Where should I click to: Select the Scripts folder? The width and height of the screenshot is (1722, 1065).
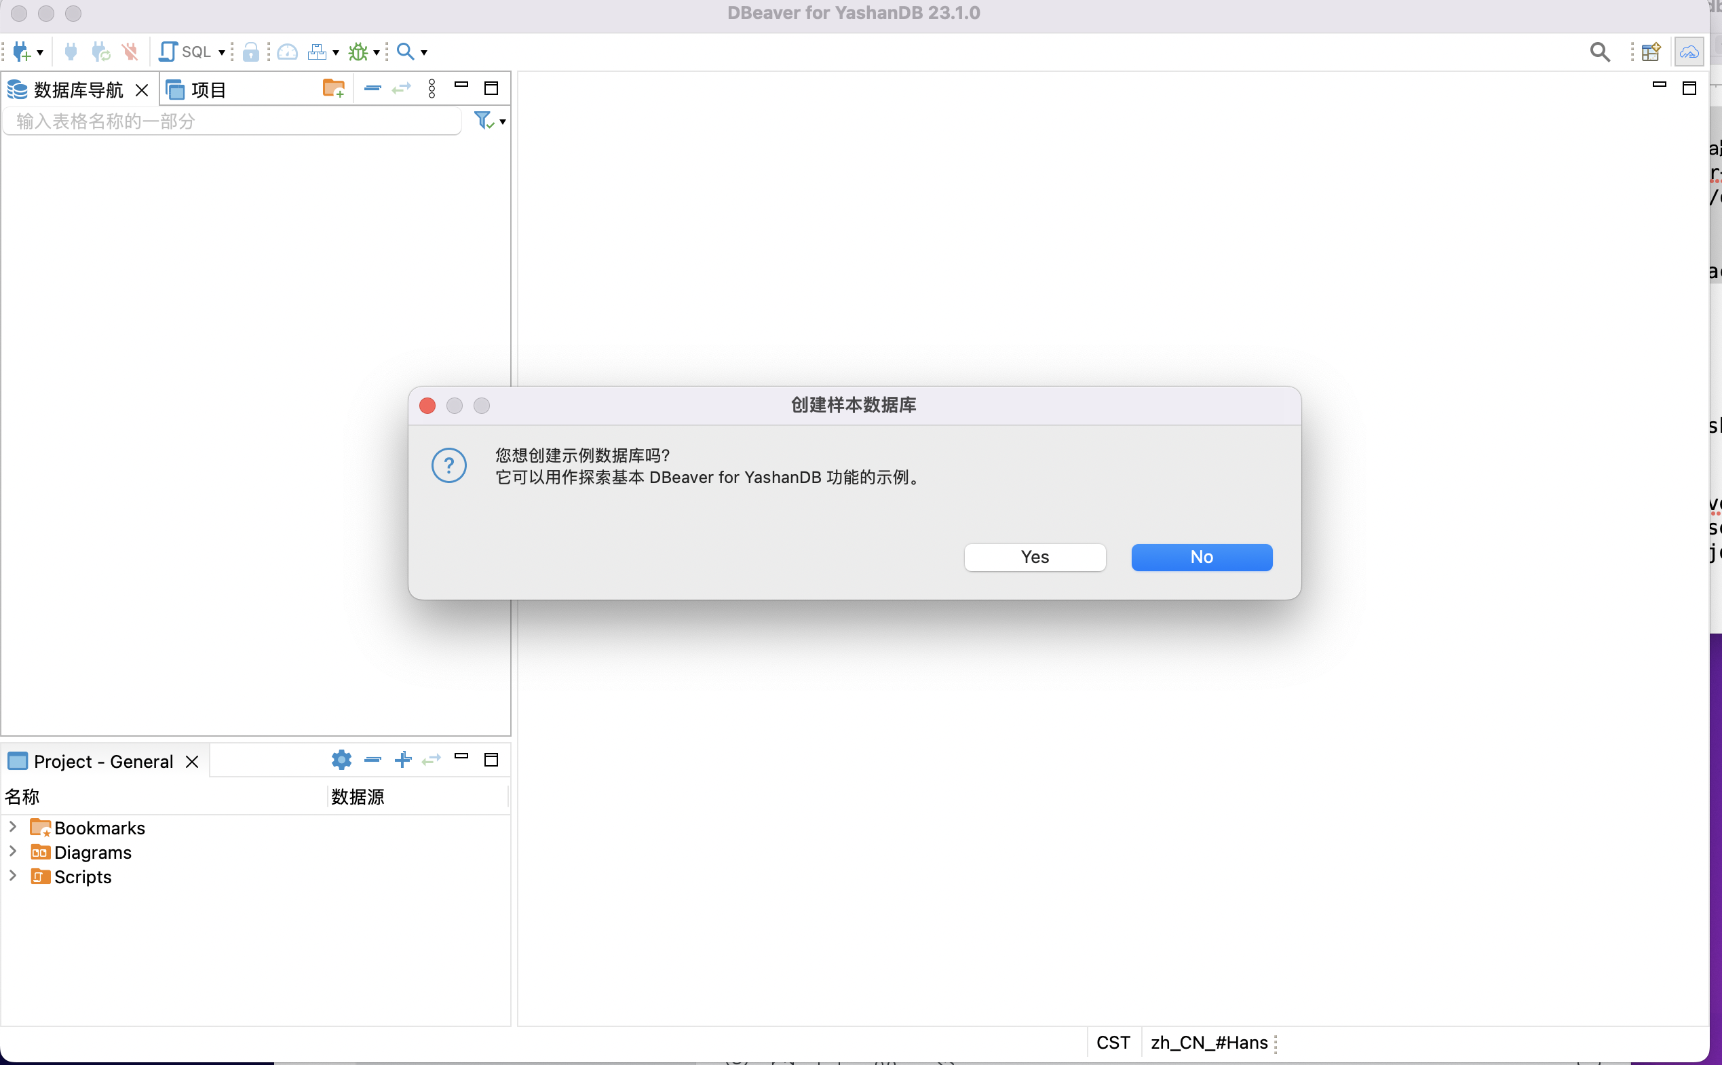(x=71, y=877)
